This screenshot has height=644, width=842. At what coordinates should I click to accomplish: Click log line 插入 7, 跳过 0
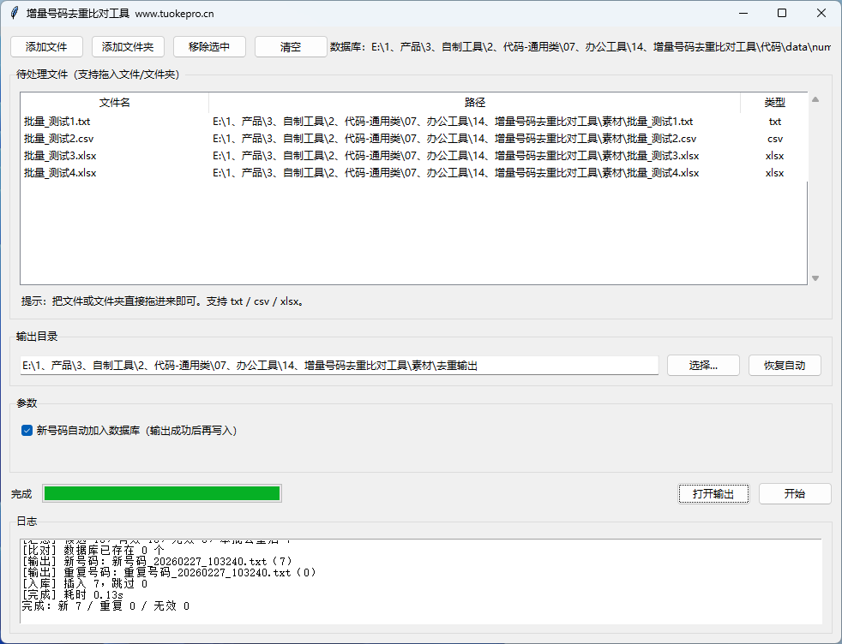point(85,584)
